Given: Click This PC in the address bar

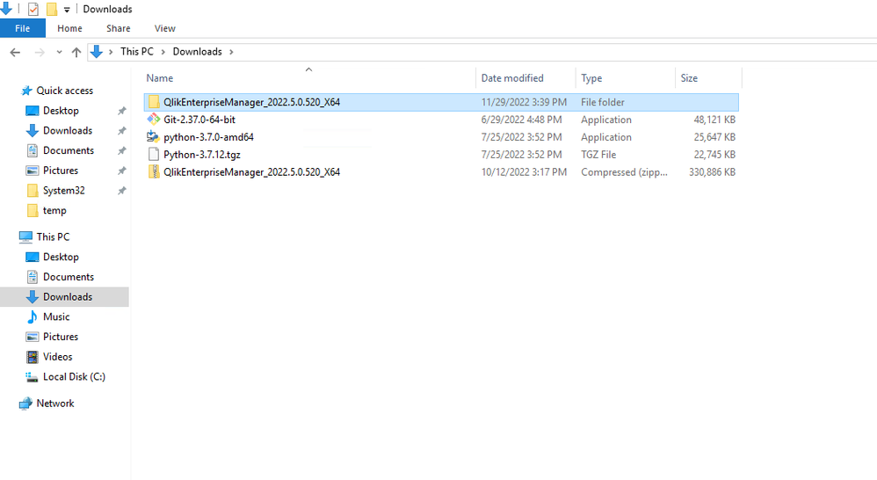Looking at the screenshot, I should coord(136,52).
